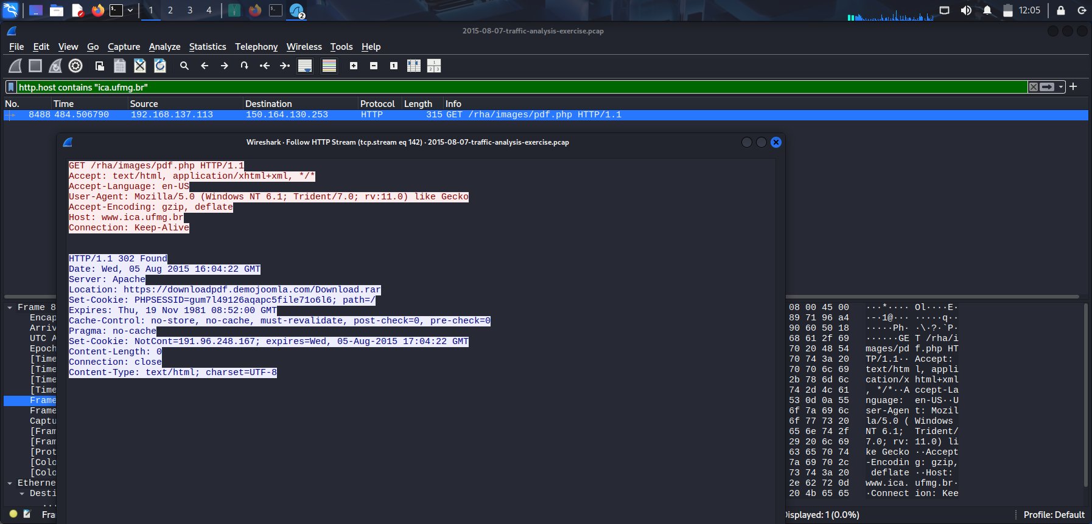
Task: Open the Analyze menu
Action: (x=164, y=47)
